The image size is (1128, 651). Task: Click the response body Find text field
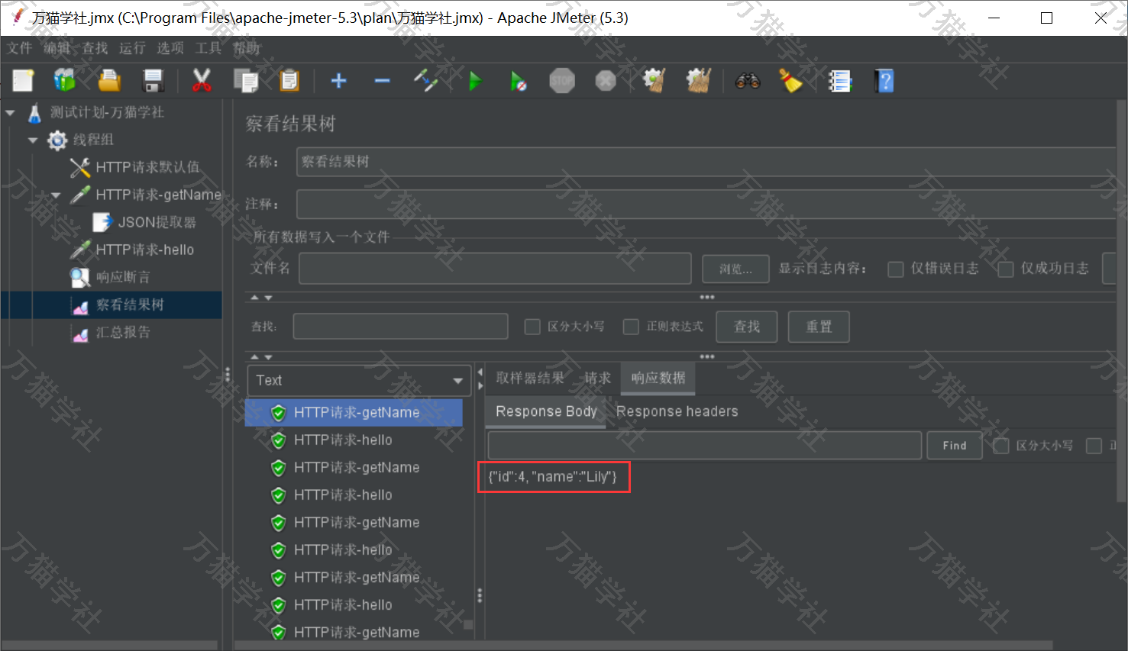click(705, 446)
